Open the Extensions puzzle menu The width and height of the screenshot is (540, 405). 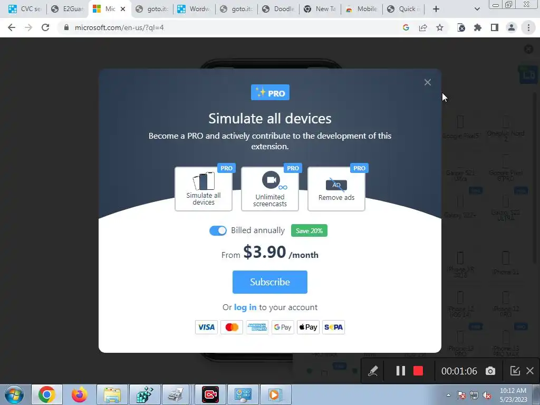pos(478,27)
